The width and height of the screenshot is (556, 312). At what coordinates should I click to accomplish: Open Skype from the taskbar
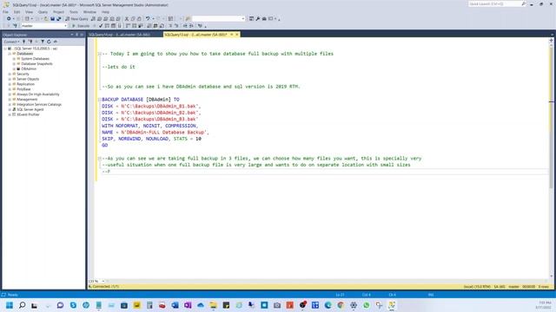[x=73, y=305]
